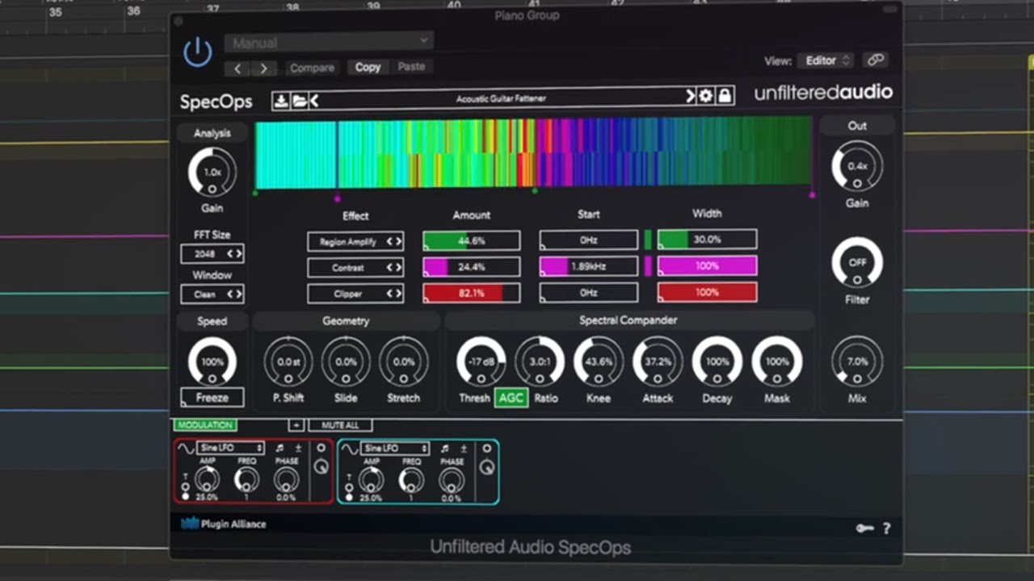Toggle bipolar plus-minus icon in red modulator
Viewport: 1034px width, 581px height.
point(298,448)
